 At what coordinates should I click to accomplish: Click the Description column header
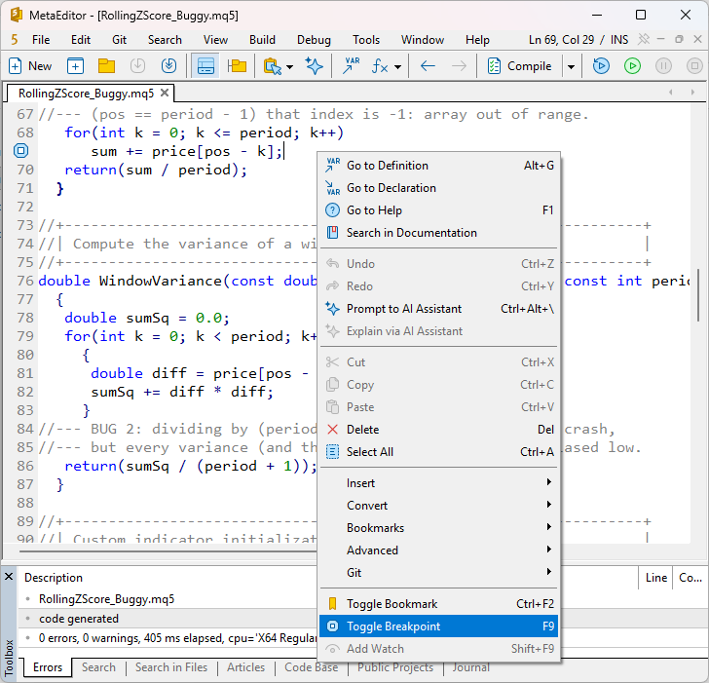(x=54, y=578)
